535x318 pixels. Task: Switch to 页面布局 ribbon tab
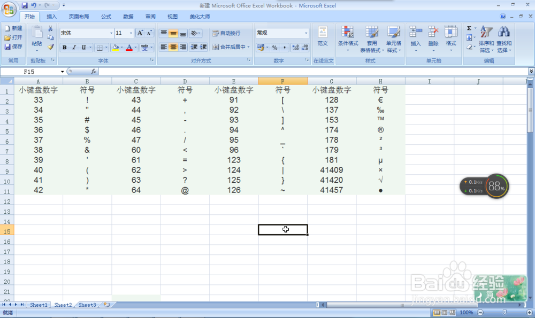79,17
